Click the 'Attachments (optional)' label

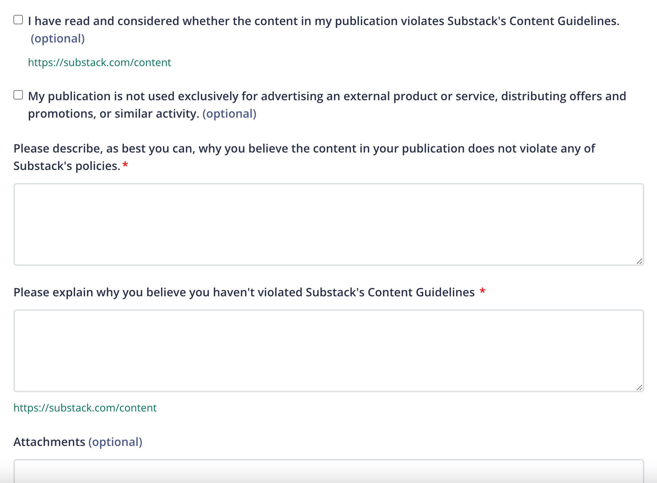click(x=78, y=442)
